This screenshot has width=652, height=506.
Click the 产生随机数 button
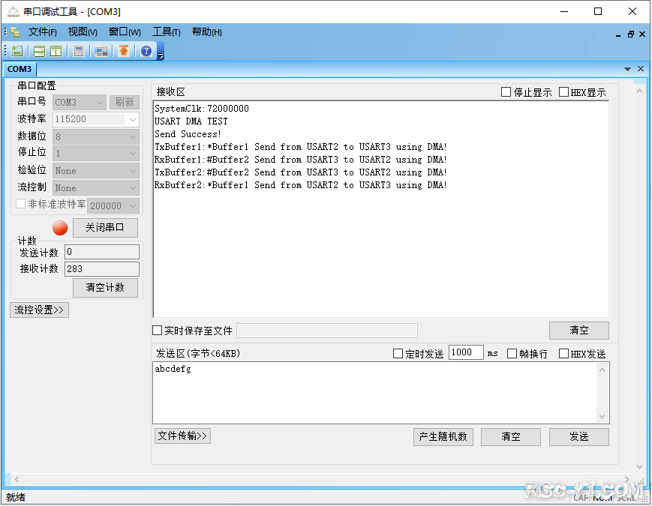pos(443,436)
